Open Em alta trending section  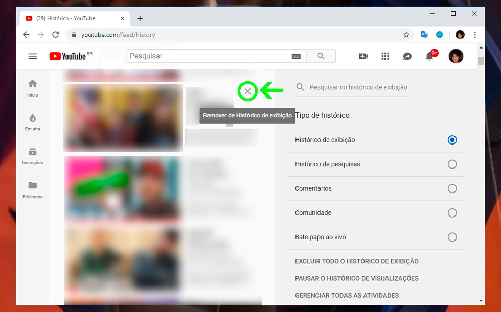[x=33, y=122]
